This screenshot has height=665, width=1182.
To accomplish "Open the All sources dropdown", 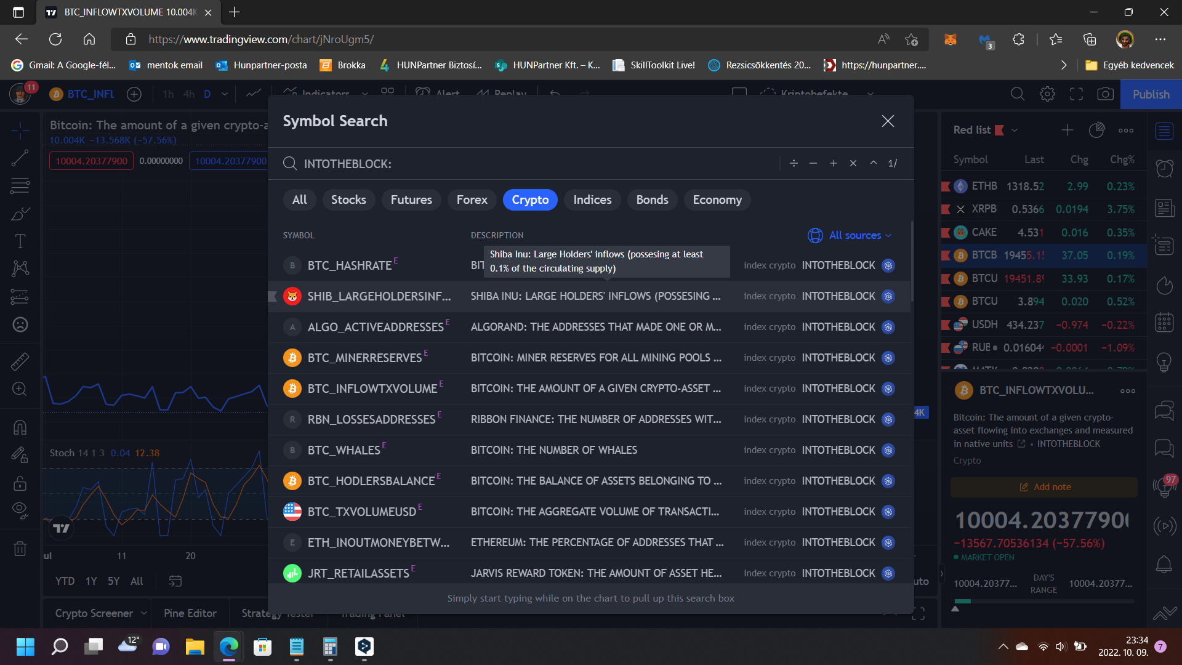I will [x=850, y=235].
